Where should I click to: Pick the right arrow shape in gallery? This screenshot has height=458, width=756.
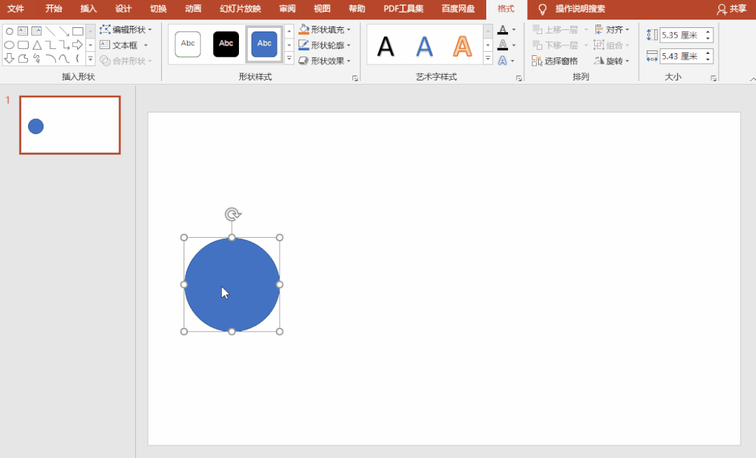point(78,45)
